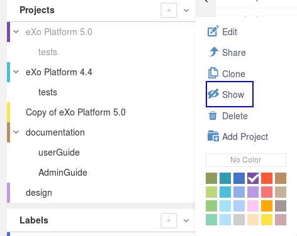Image resolution: width=297 pixels, height=236 pixels.
Task: Collapse the eXo Platform 5.0 project
Action: tap(16, 32)
